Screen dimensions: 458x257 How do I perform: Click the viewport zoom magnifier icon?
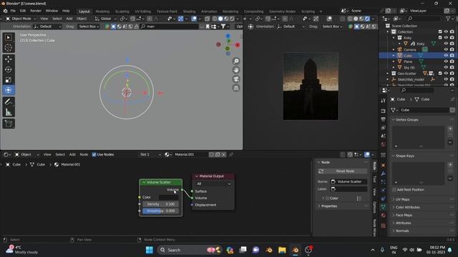(x=236, y=61)
